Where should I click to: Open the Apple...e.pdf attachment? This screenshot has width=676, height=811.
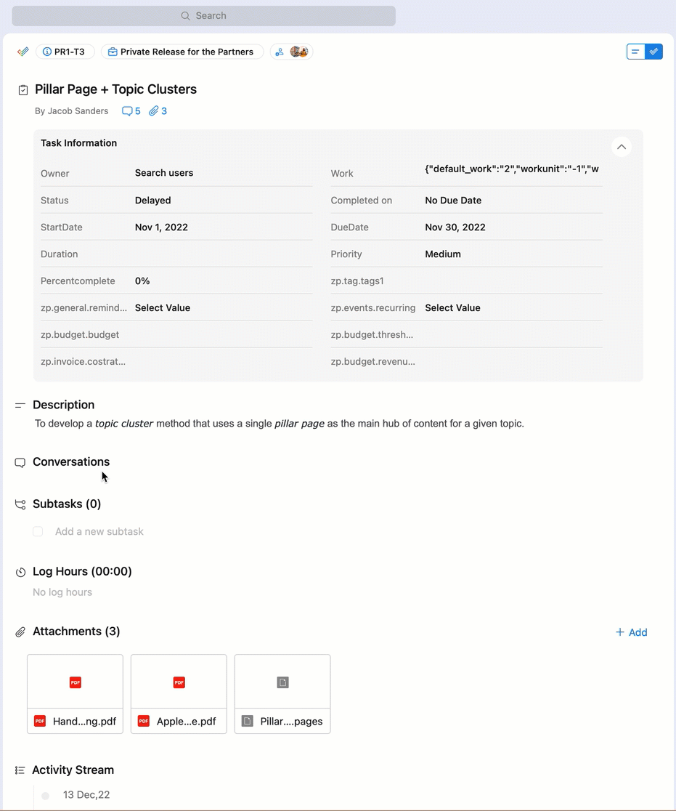[x=179, y=694]
